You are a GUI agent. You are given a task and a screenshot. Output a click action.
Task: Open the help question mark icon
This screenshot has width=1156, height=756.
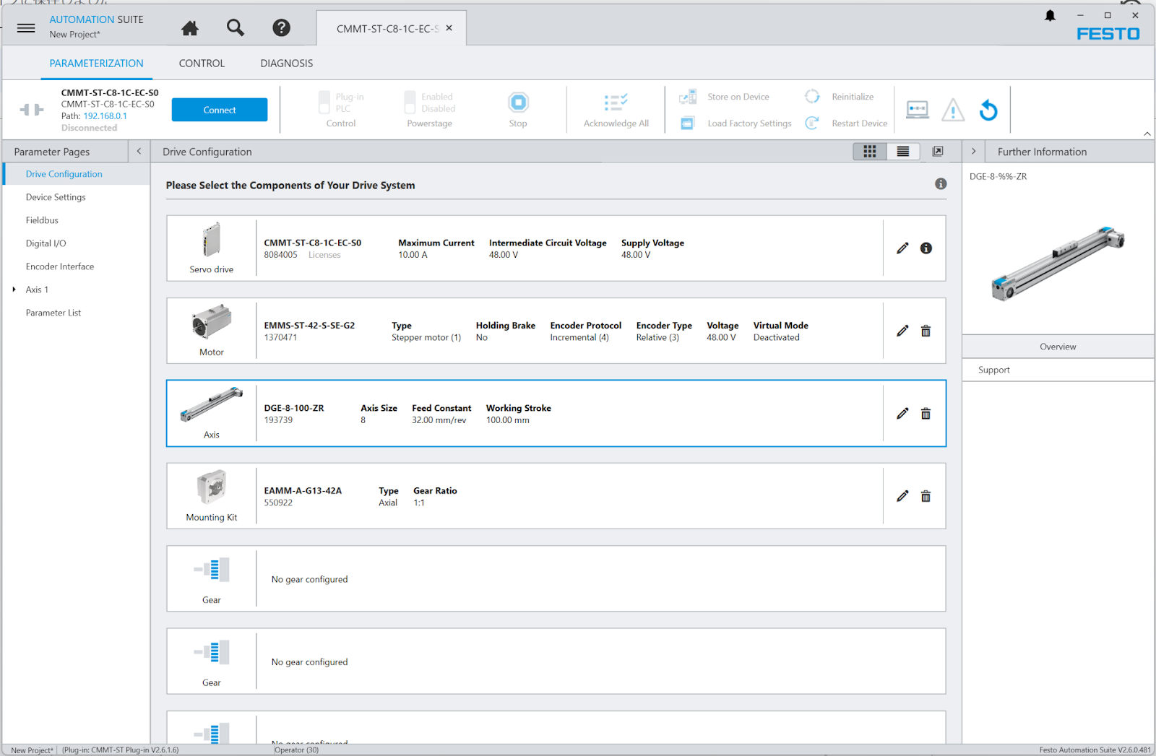tap(281, 27)
